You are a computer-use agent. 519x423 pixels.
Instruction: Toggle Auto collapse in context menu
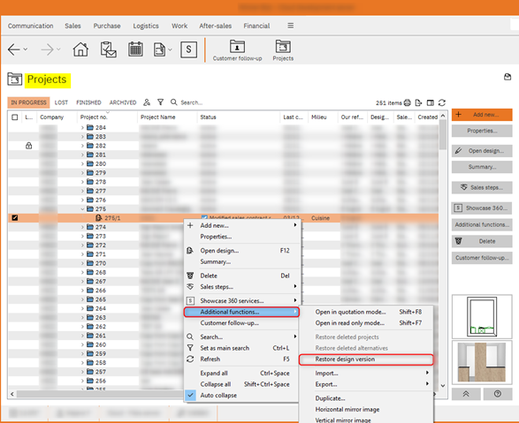(218, 396)
